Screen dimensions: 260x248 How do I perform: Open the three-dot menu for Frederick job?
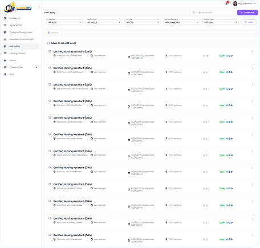tap(253, 51)
